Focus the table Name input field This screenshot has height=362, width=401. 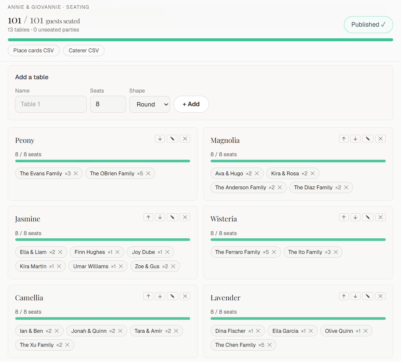point(51,104)
